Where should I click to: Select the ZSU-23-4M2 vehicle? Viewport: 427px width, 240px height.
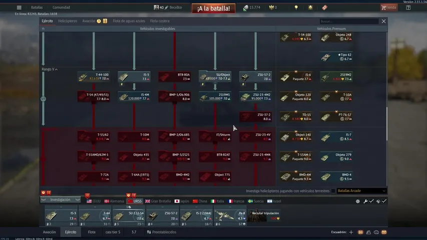tap(255, 96)
